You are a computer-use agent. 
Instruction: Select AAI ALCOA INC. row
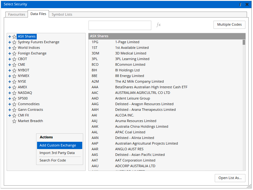point(165,116)
